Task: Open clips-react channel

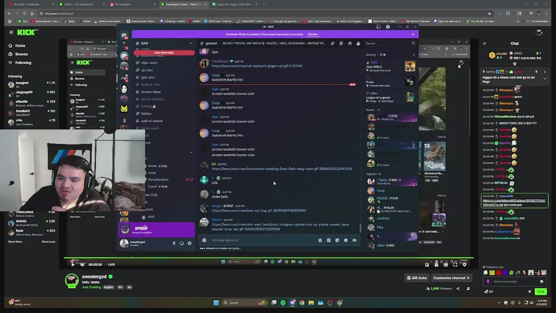Action: pyautogui.click(x=149, y=63)
